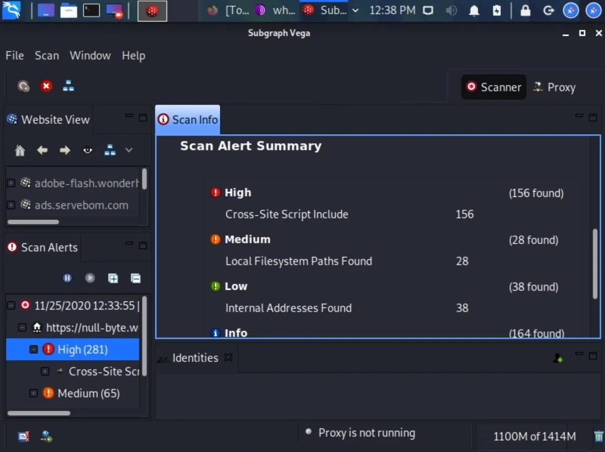The image size is (605, 452).
Task: Navigate forward in Website View
Action: [65, 150]
